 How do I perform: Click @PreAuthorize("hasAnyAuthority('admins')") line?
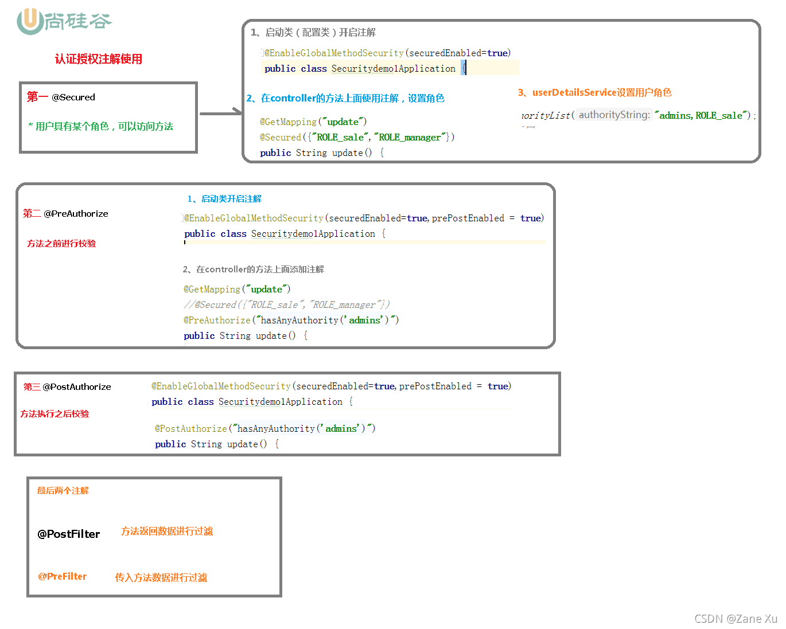[291, 320]
